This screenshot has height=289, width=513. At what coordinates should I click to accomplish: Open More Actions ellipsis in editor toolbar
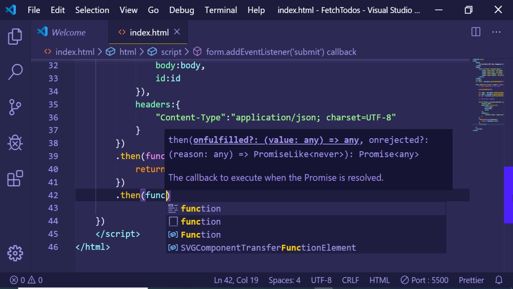496,32
